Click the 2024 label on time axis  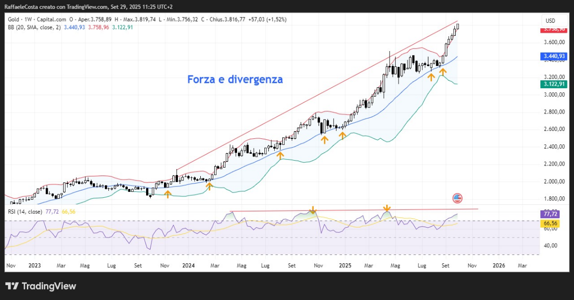[188, 265]
